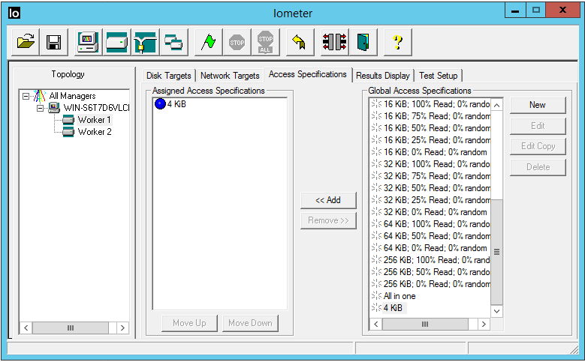Click the Stop All tests icon
The width and height of the screenshot is (585, 362).
pyautogui.click(x=265, y=42)
